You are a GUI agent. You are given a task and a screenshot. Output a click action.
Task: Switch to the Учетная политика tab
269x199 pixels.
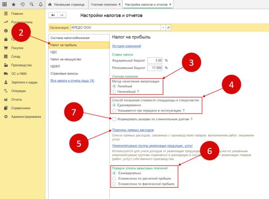[103, 4]
